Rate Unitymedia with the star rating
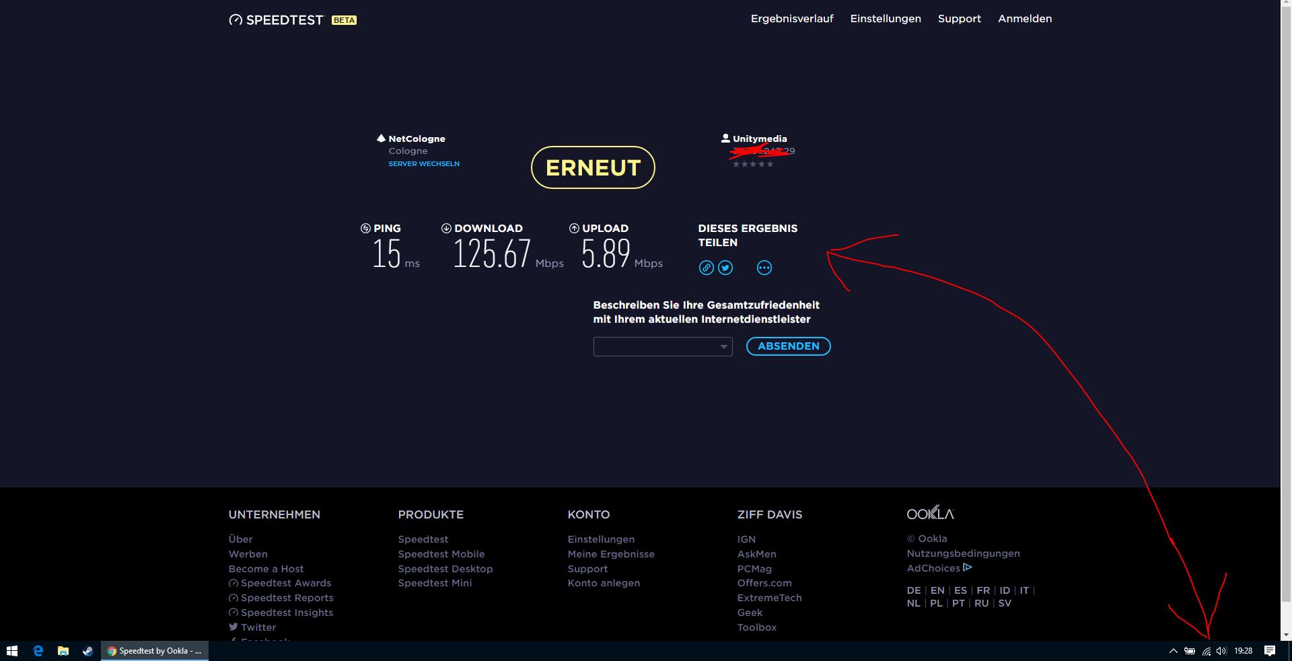1292x661 pixels. point(753,164)
